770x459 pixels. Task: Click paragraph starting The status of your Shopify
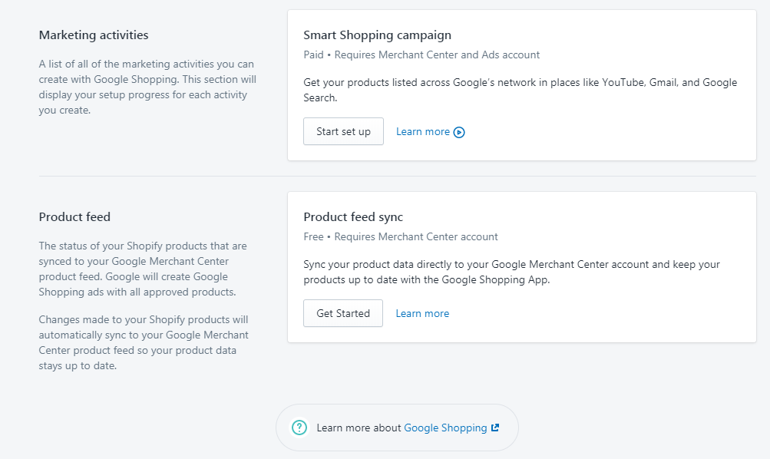143,269
